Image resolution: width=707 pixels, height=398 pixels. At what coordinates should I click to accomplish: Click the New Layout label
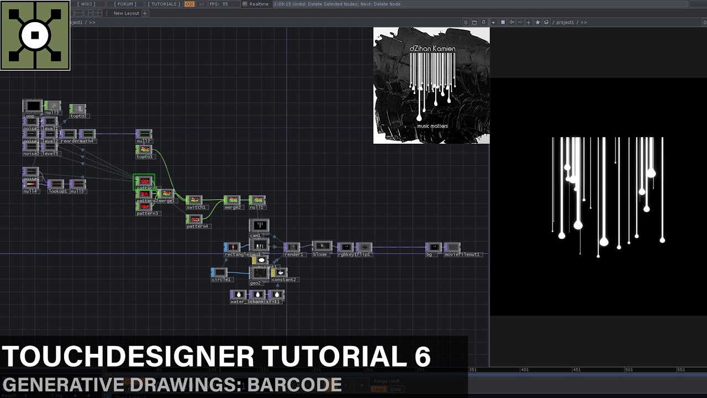(126, 13)
